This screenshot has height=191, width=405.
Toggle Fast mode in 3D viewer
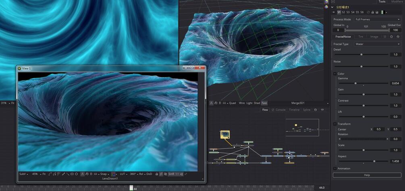[x=264, y=103]
